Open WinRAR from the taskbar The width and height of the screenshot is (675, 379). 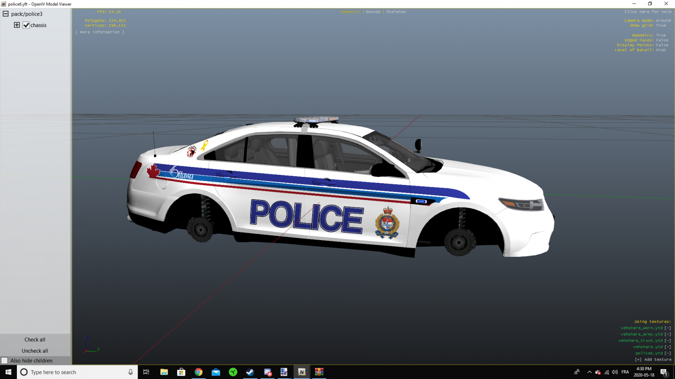pos(319,372)
